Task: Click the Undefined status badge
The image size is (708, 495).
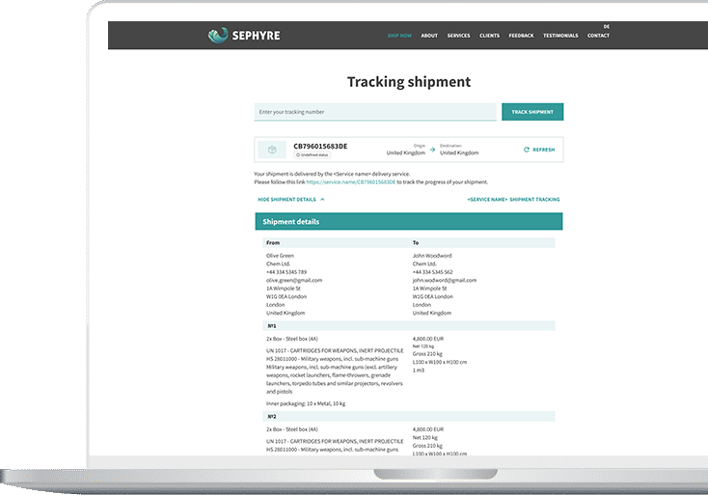Action: tap(312, 155)
